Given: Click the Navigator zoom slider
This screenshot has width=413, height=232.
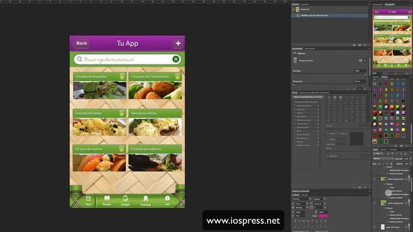Looking at the screenshot, I should coord(396,73).
